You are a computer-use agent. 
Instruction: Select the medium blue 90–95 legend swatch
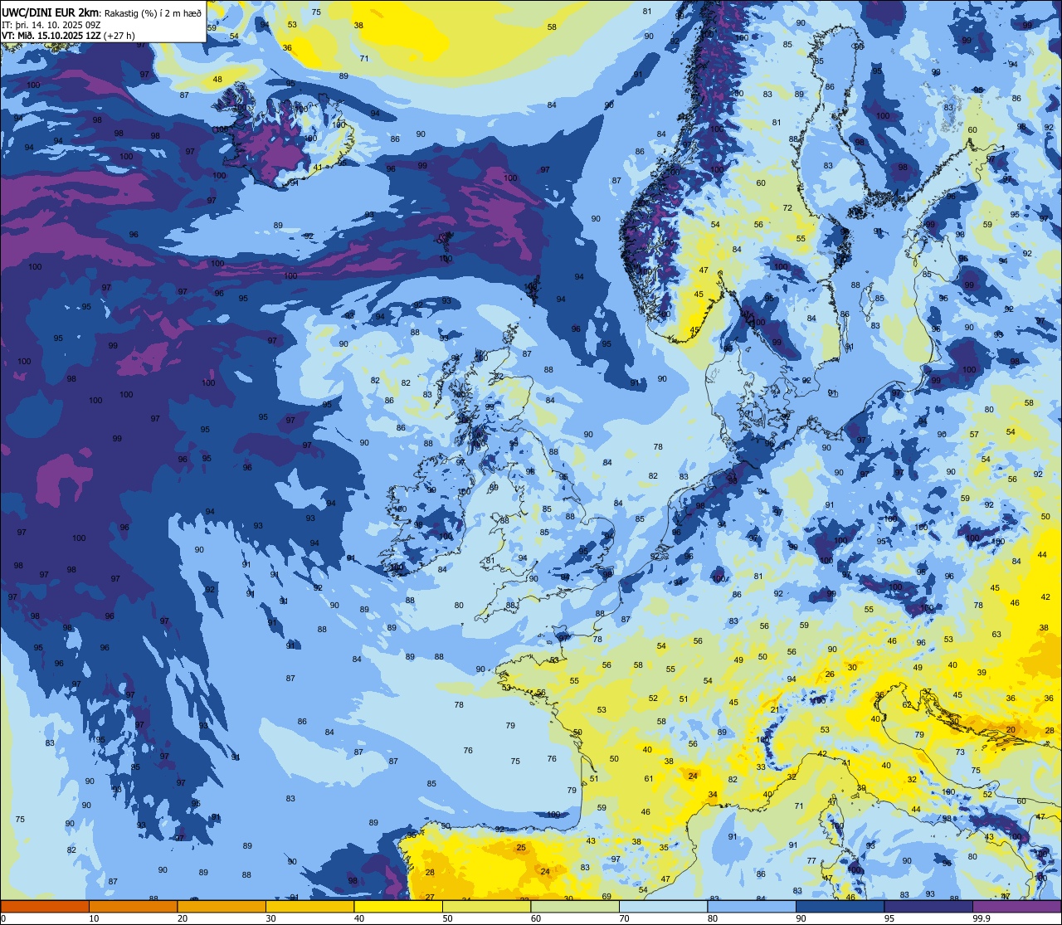coord(840,907)
